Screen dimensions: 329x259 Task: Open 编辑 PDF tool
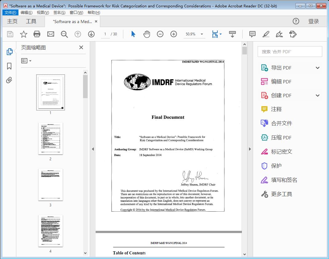(x=276, y=82)
